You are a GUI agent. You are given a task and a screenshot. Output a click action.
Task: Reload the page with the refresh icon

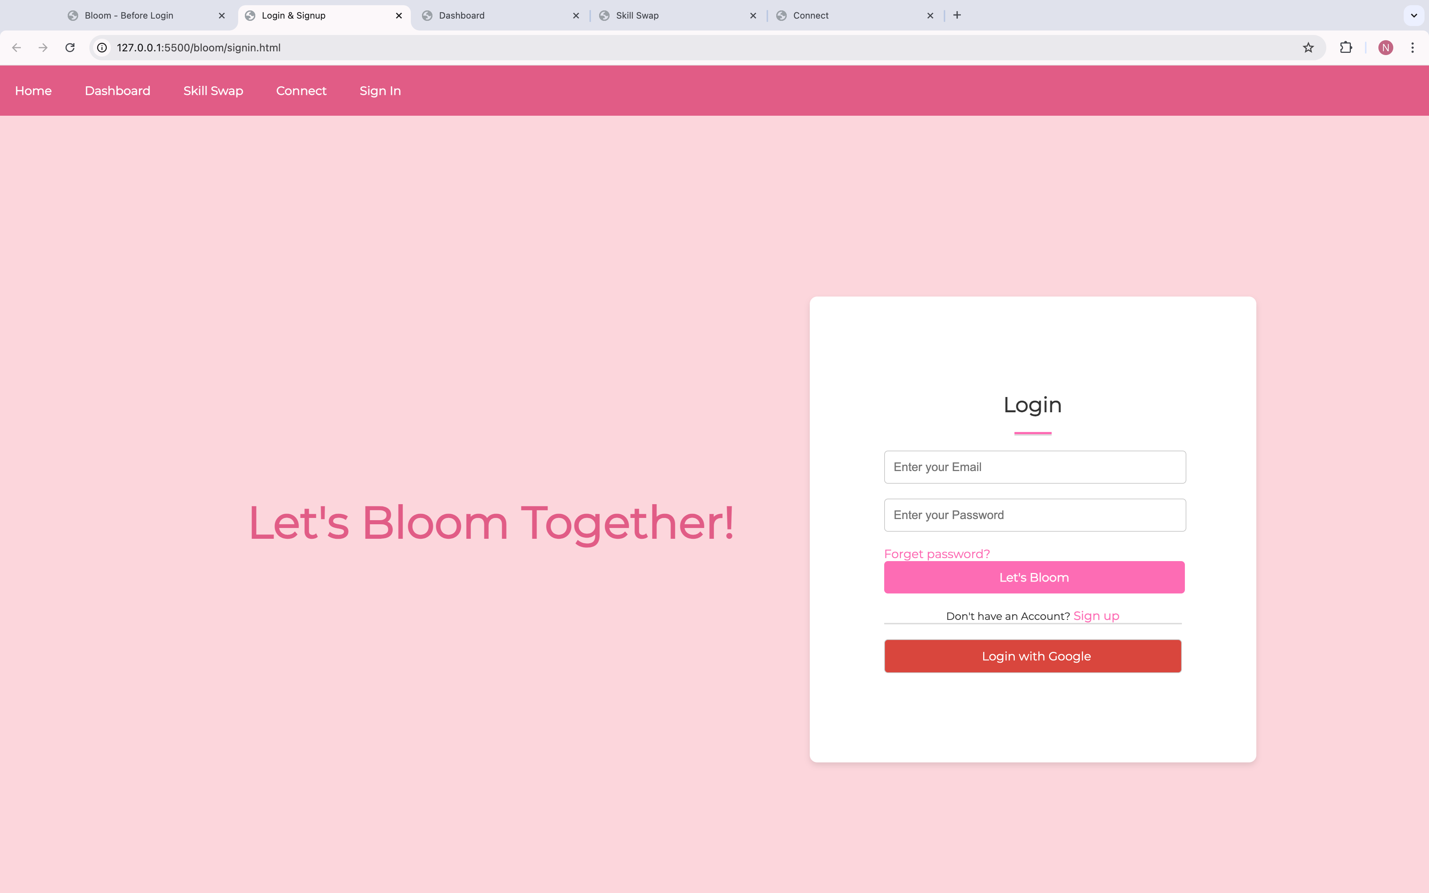[70, 47]
